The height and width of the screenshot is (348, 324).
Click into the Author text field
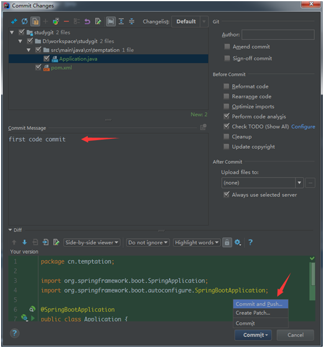pos(278,35)
